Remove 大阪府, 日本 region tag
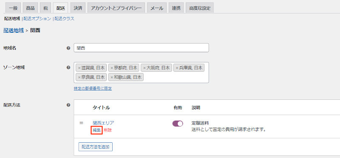 (144, 68)
